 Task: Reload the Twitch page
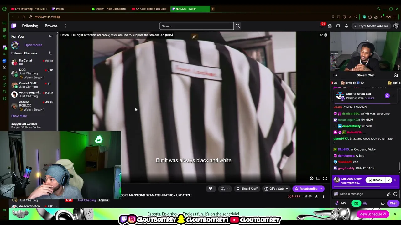click(24, 17)
